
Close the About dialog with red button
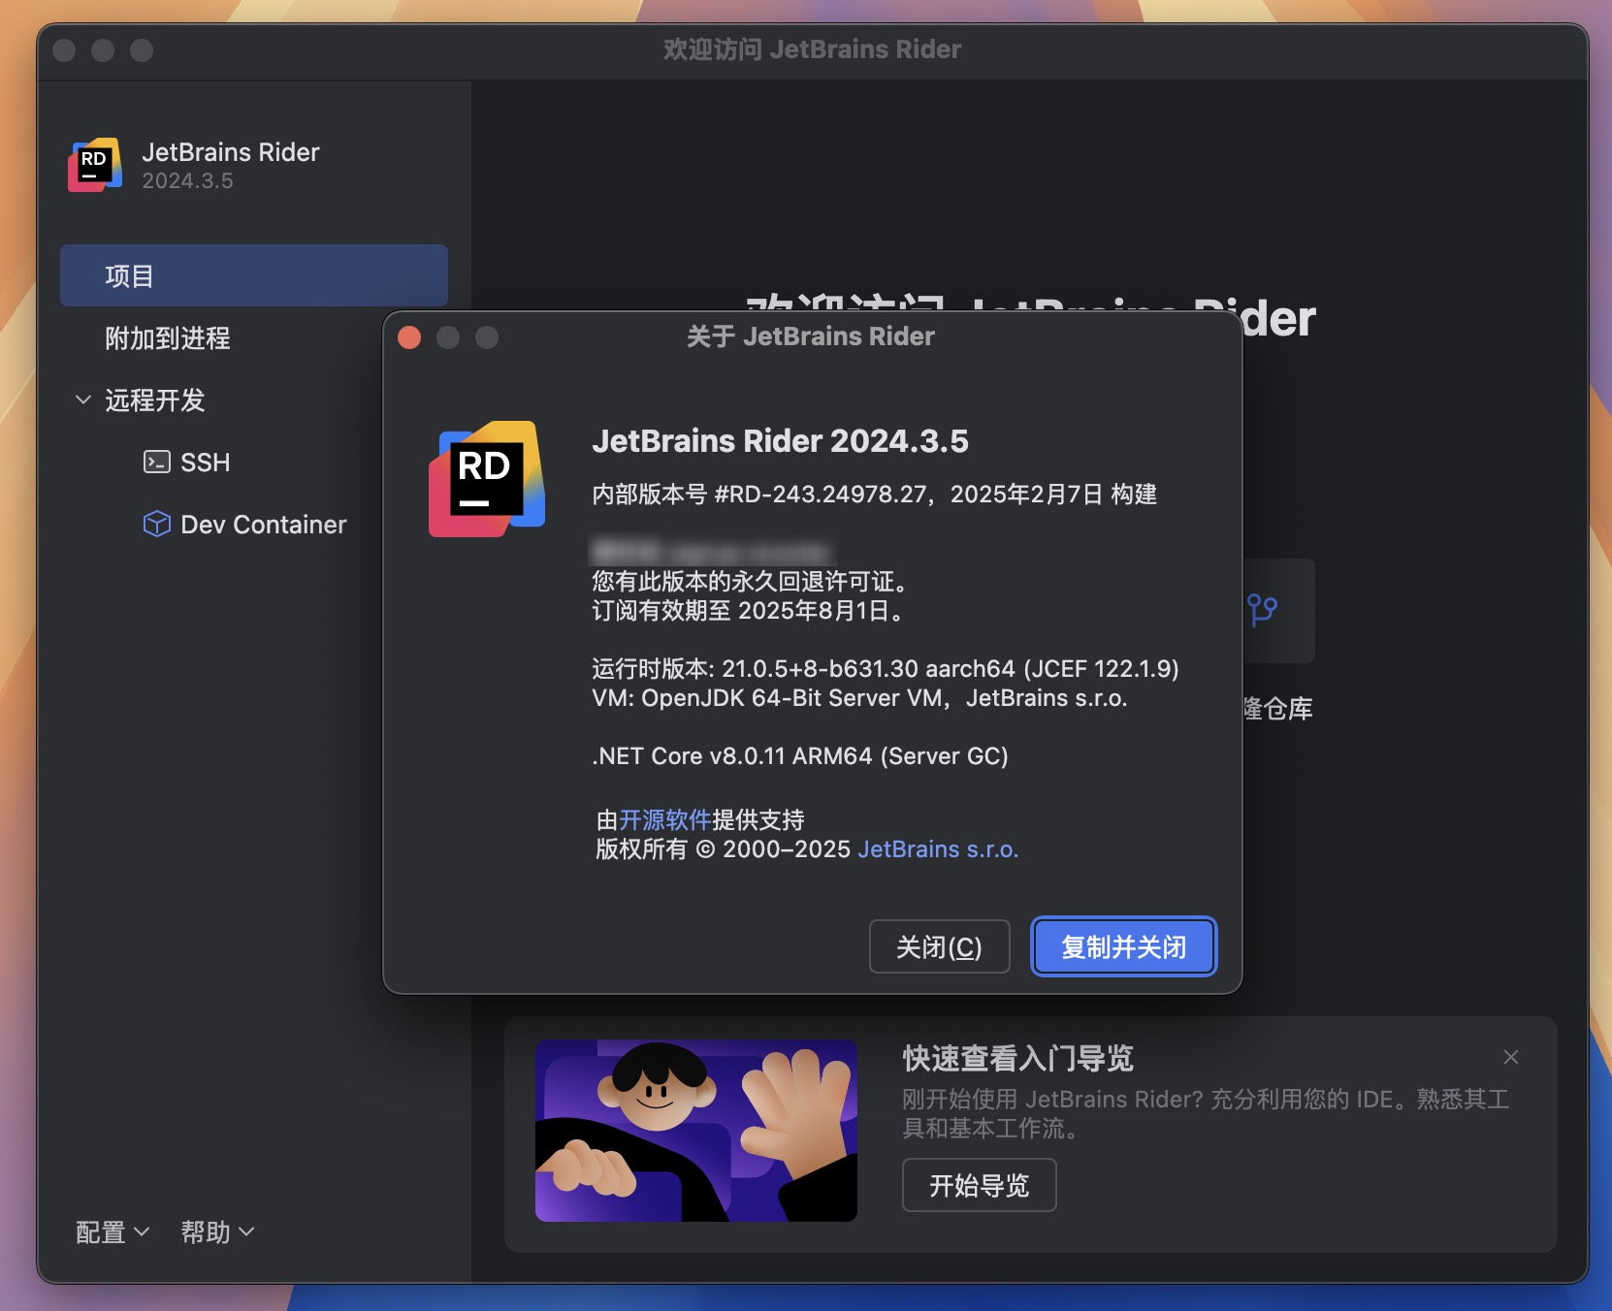[x=409, y=337]
